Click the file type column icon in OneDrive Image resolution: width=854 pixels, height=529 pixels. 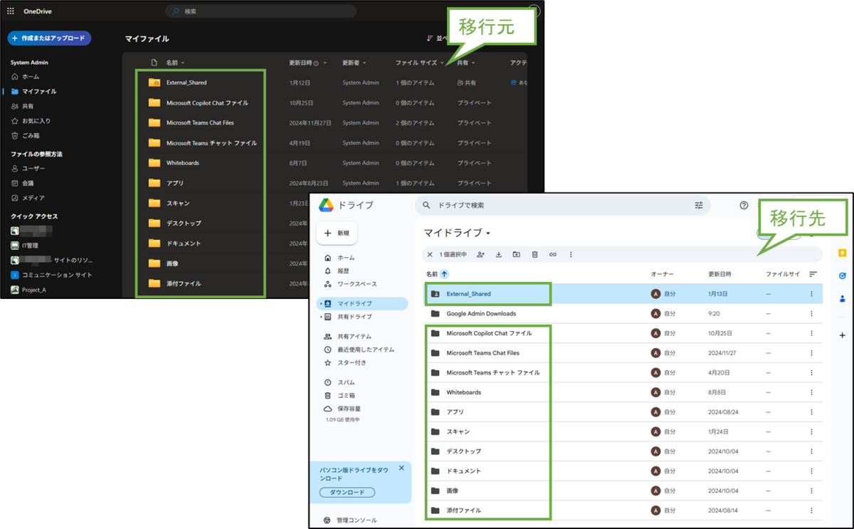pyautogui.click(x=154, y=63)
